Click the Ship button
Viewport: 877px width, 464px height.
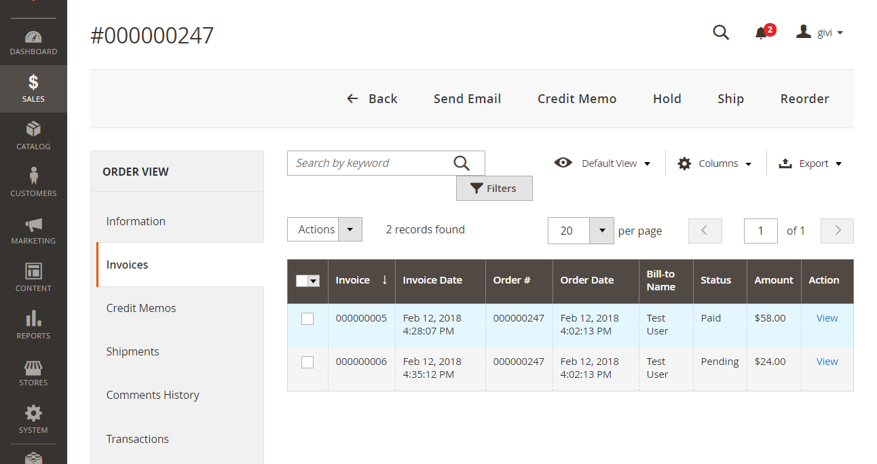point(730,98)
